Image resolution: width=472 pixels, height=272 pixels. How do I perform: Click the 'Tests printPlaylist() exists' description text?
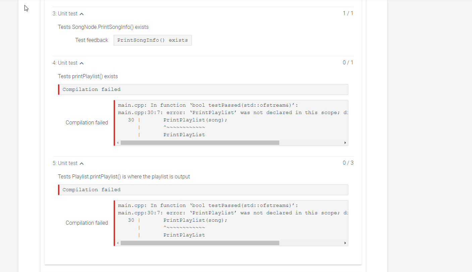coord(88,76)
